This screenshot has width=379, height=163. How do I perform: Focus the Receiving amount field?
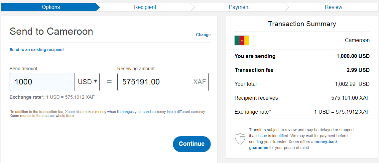[x=163, y=82]
